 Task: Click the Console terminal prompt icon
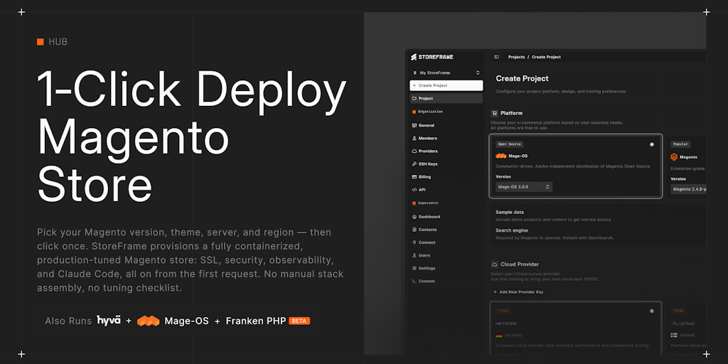point(414,282)
